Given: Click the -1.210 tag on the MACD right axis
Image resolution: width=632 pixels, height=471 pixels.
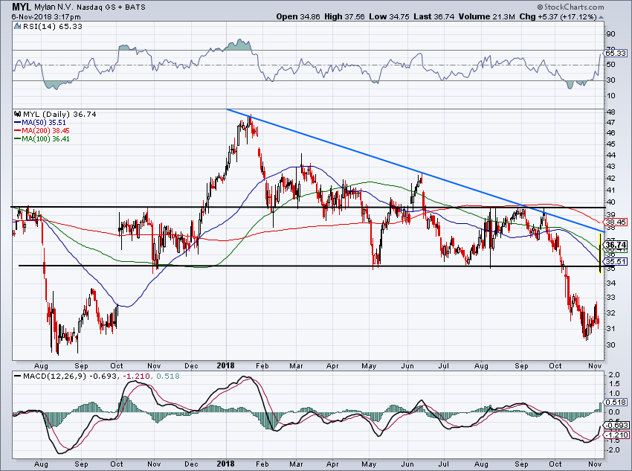Looking at the screenshot, I should 616,435.
